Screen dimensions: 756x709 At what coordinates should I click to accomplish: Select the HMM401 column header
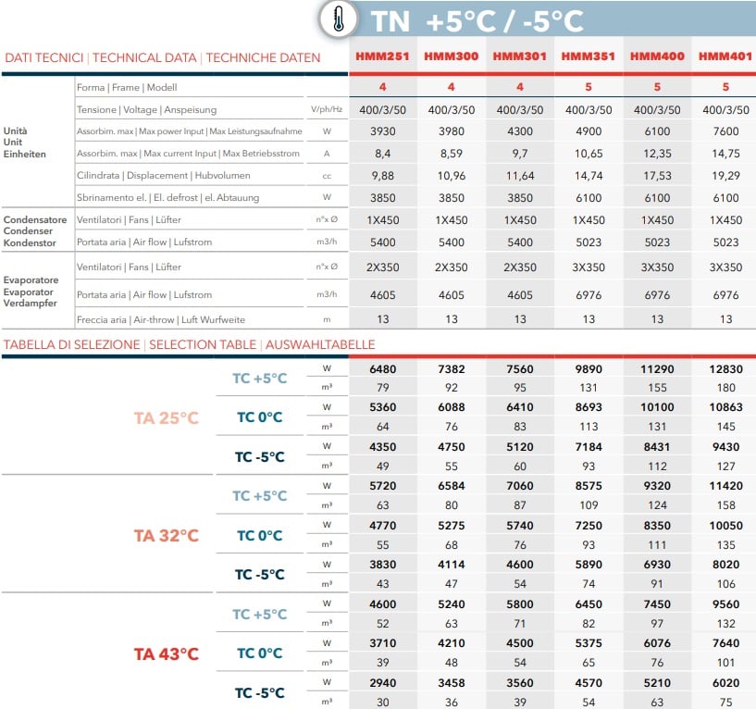pyautogui.click(x=725, y=56)
